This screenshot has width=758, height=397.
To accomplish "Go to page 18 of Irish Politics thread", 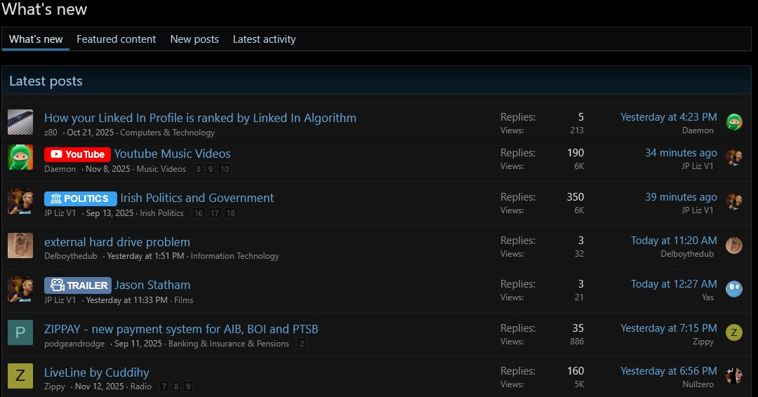I will tap(230, 213).
